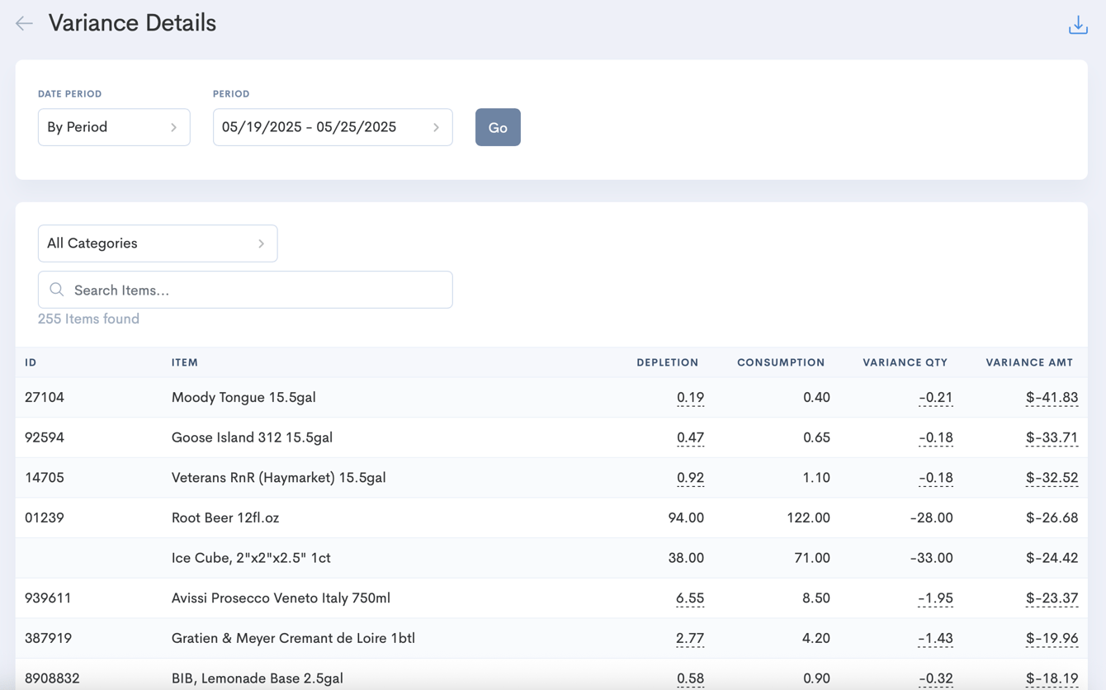Click the Item column header
The height and width of the screenshot is (690, 1106).
coord(185,362)
